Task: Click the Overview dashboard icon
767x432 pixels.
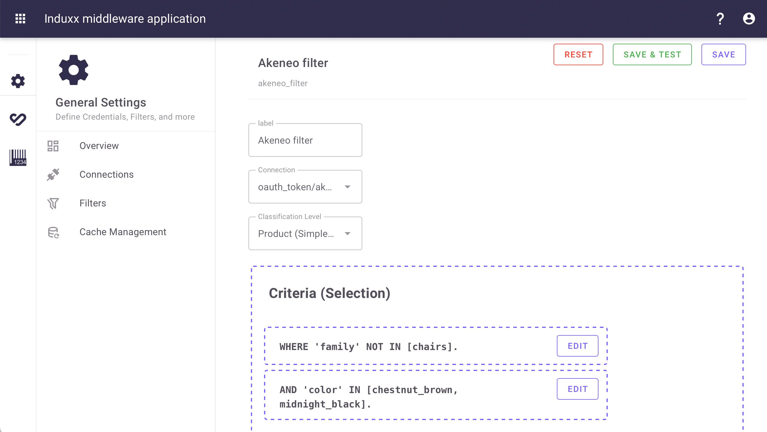Action: coord(53,146)
